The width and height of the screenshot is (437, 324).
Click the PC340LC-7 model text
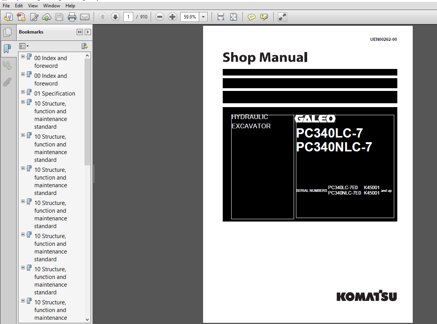click(x=329, y=133)
